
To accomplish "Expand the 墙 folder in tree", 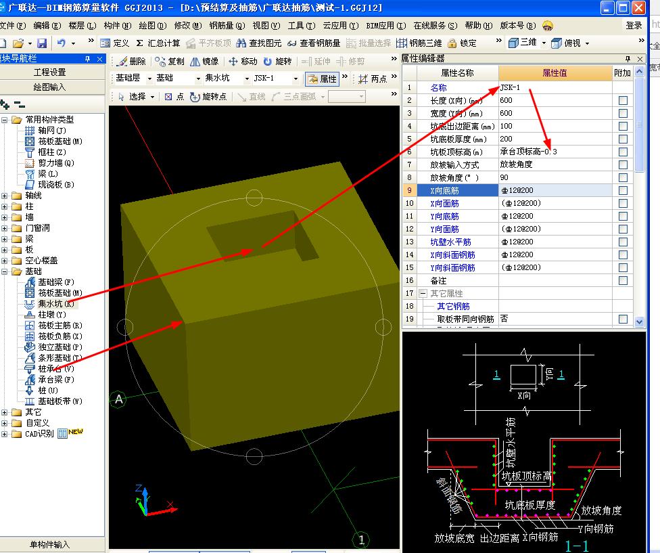I will point(4,217).
